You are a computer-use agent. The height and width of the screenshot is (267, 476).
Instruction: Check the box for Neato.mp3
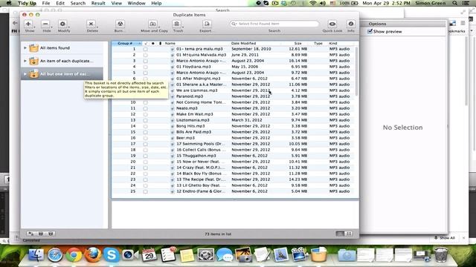pyautogui.click(x=146, y=108)
